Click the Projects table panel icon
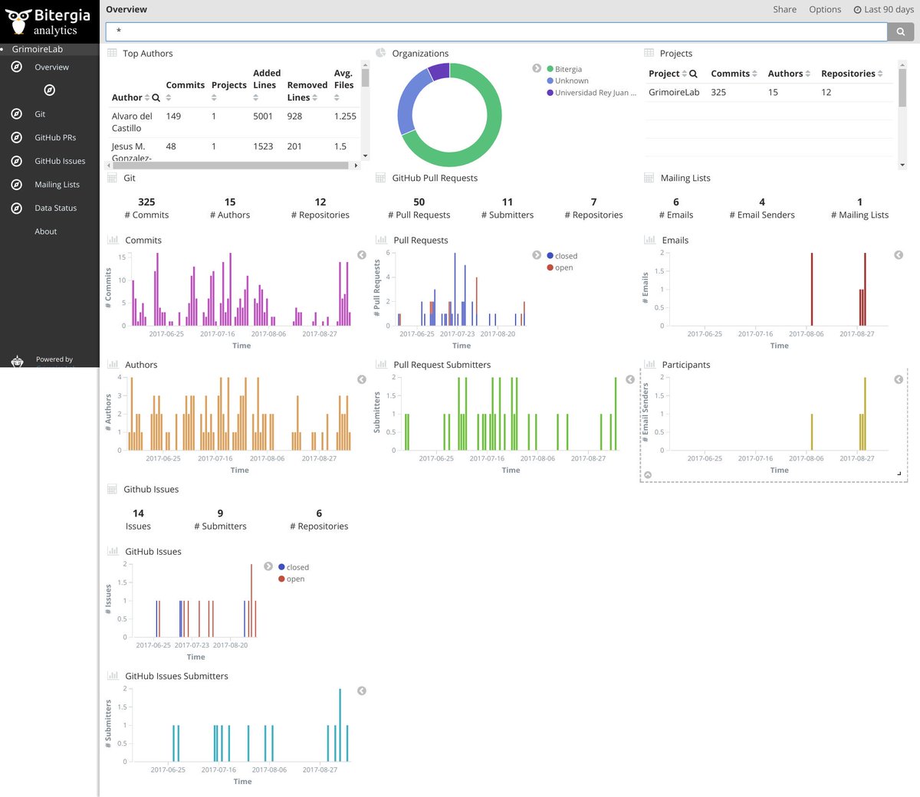Viewport: 920px width, 797px height. point(649,53)
